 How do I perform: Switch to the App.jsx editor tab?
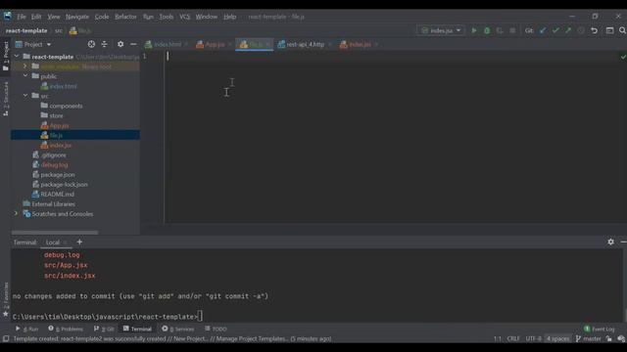(x=214, y=44)
